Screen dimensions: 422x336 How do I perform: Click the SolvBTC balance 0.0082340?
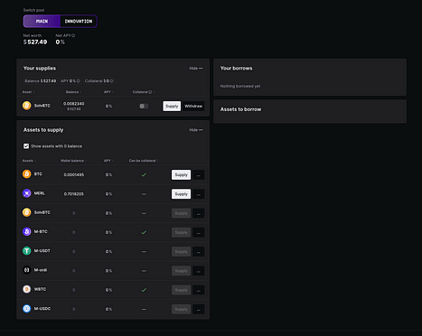74,104
